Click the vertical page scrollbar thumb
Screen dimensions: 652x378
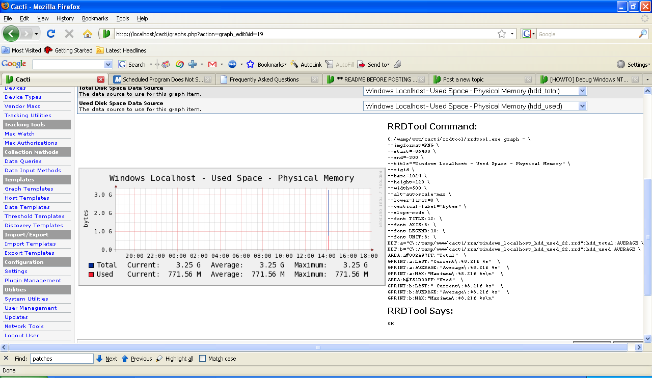pos(648,237)
